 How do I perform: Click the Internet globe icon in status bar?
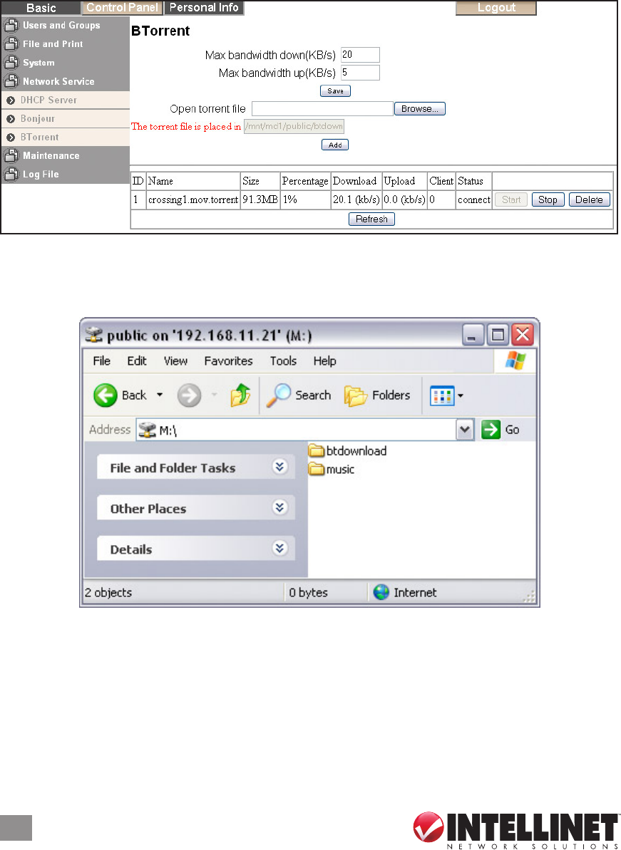point(381,592)
